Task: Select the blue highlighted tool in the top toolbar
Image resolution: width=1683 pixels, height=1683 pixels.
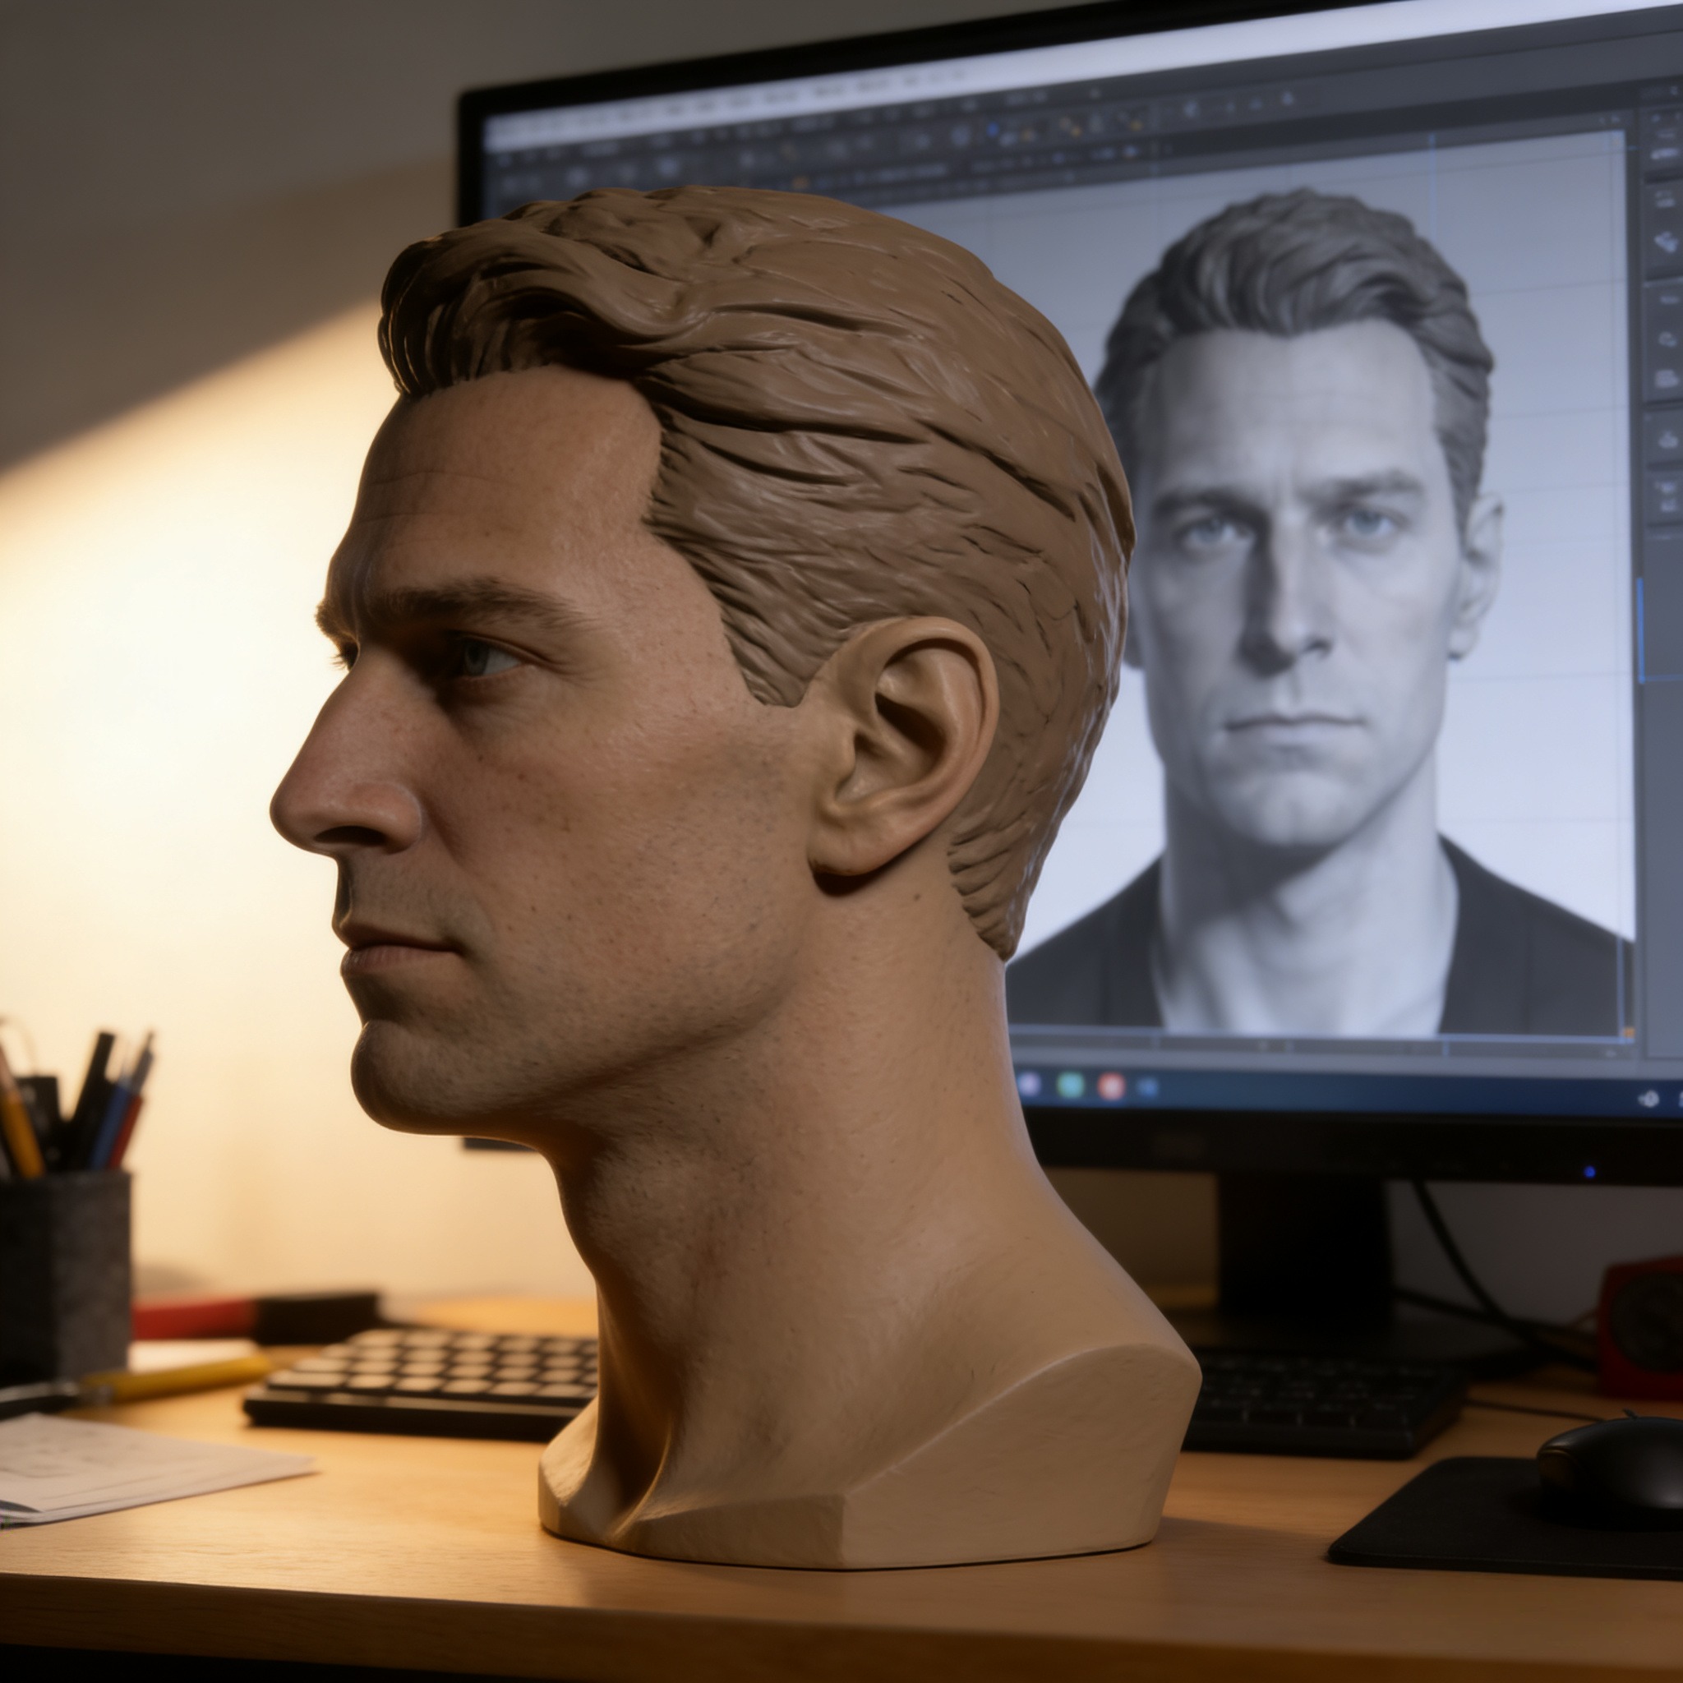Action: point(990,131)
